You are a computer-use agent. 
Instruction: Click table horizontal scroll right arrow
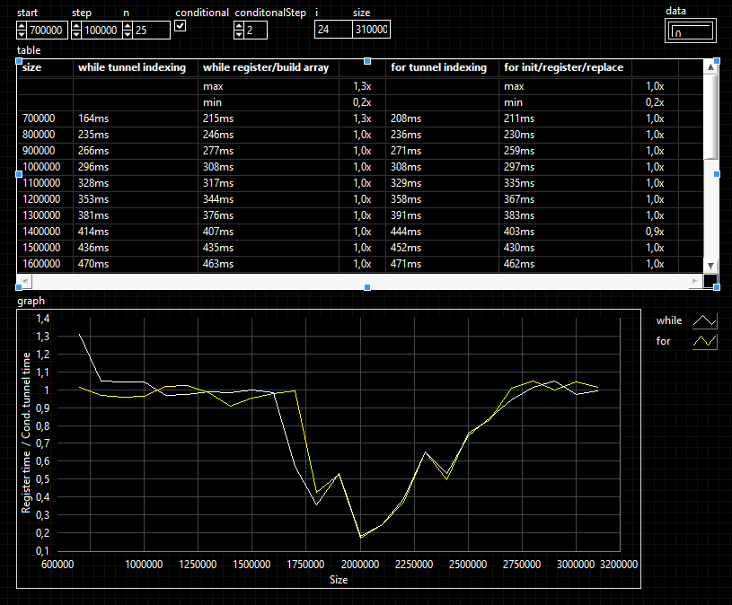[x=695, y=281]
